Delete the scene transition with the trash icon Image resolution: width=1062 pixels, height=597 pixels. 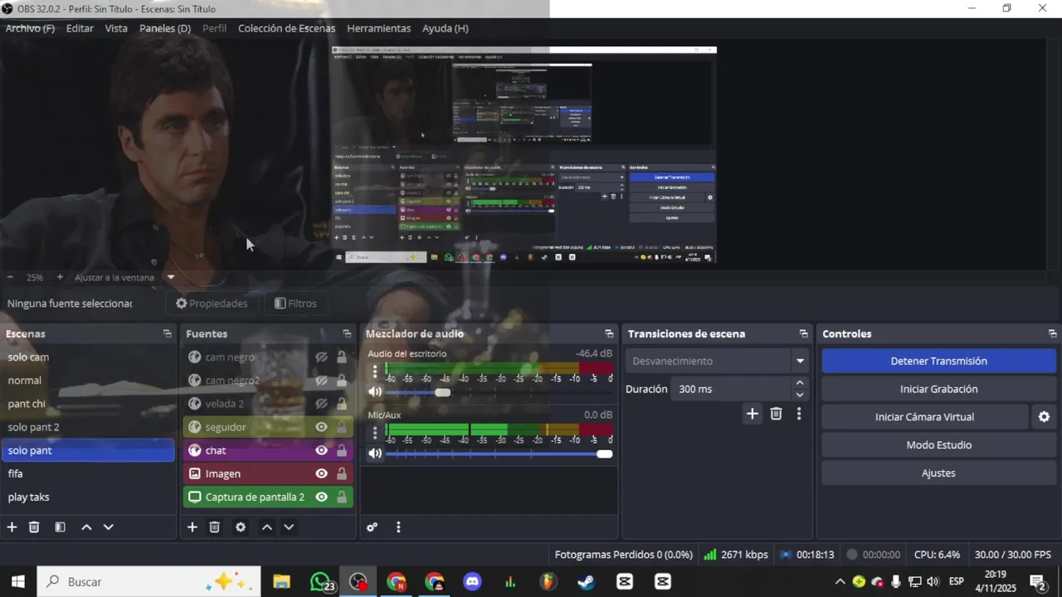click(x=776, y=414)
